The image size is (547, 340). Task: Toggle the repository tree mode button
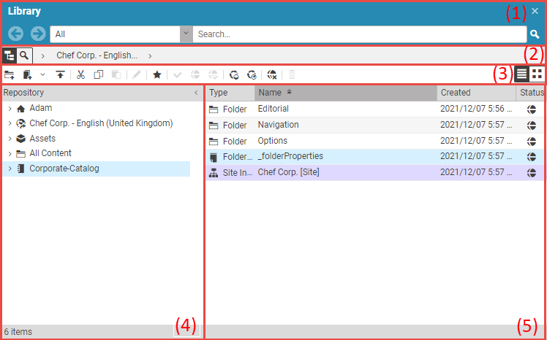click(10, 55)
